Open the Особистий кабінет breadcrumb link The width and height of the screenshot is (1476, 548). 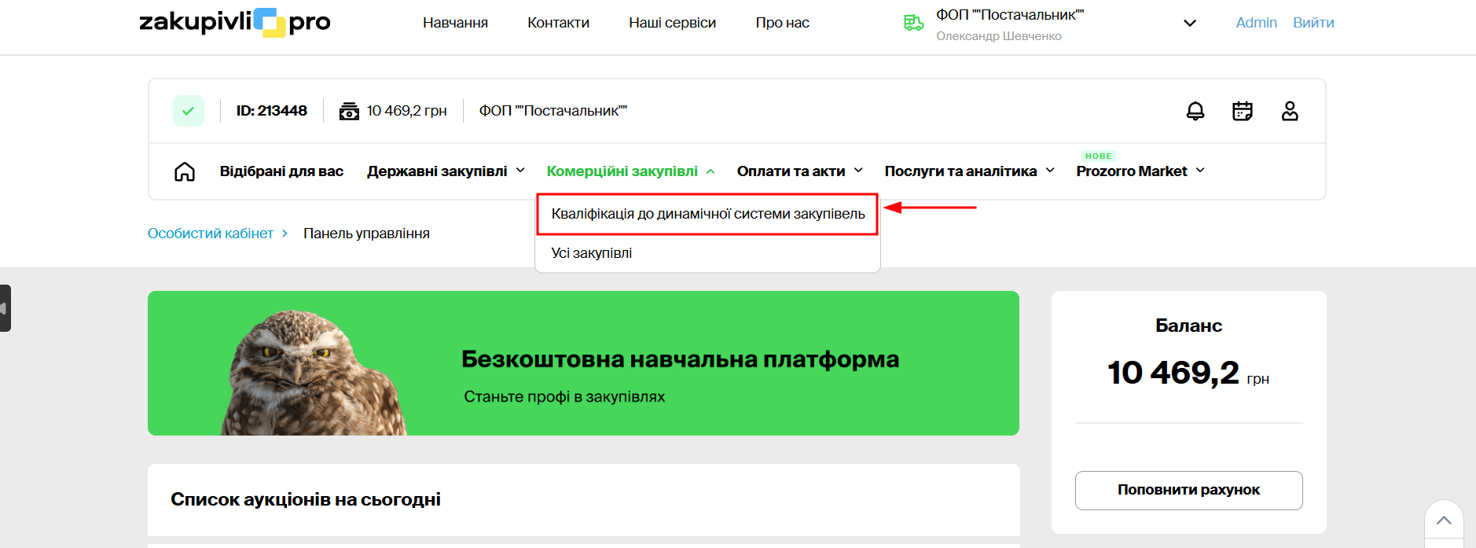211,234
